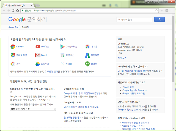The width and height of the screenshot is (176, 131).
Task: Click the Google 정보 breadcrumb link
Action: pyautogui.click(x=13, y=27)
